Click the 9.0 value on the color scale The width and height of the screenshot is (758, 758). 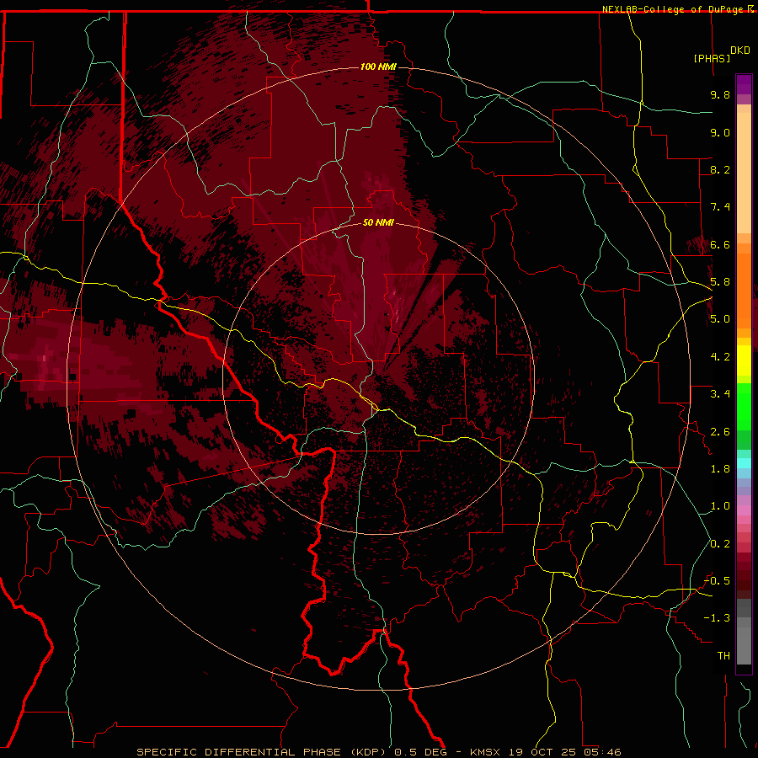click(720, 132)
